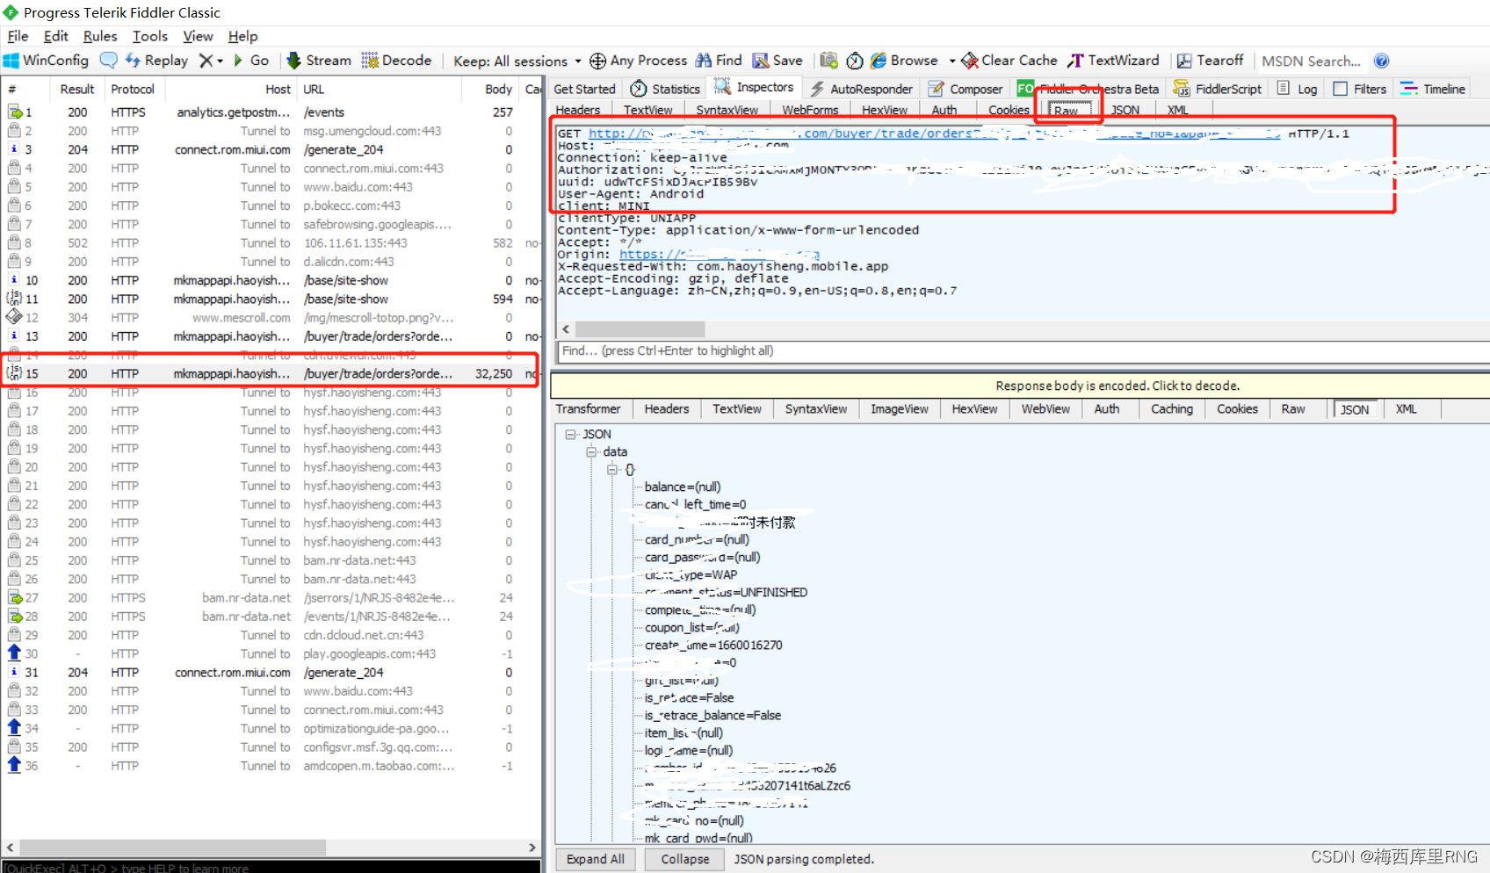The height and width of the screenshot is (873, 1490).
Task: Toggle the Stream mode icon
Action: click(319, 61)
